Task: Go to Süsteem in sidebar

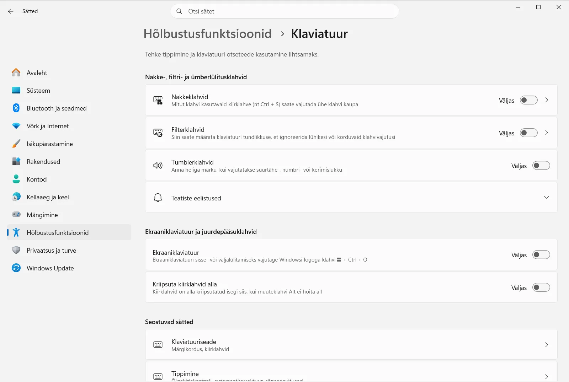Action: [69, 90]
